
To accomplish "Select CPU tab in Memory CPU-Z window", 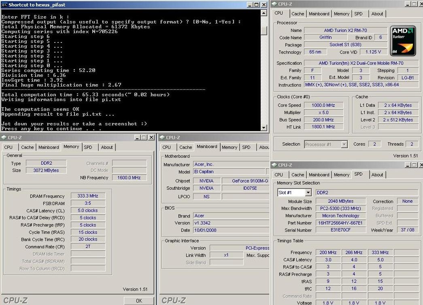I will click(9, 147).
